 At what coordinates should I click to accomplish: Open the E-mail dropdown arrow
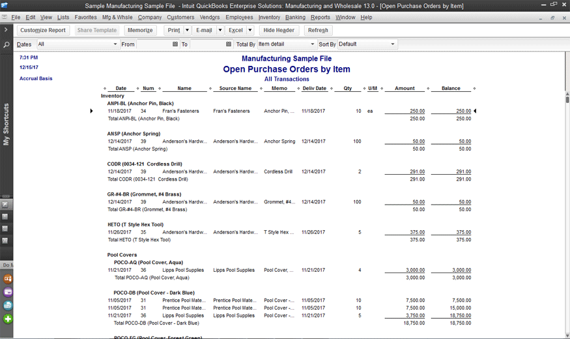[220, 30]
